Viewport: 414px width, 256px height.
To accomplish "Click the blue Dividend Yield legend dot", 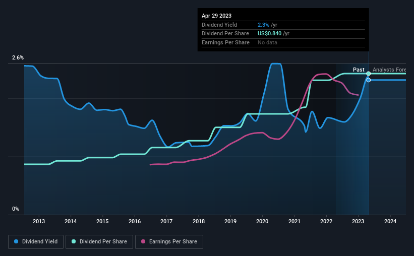I will tap(16, 241).
